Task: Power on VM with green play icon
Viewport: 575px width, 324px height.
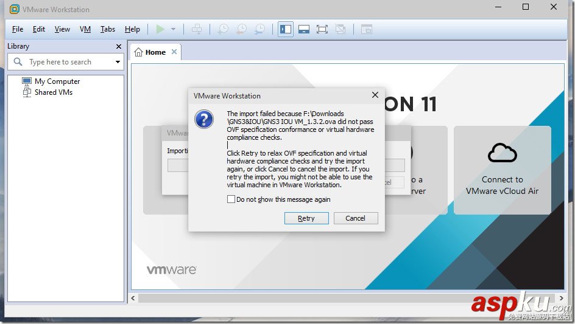Action: pyautogui.click(x=160, y=29)
